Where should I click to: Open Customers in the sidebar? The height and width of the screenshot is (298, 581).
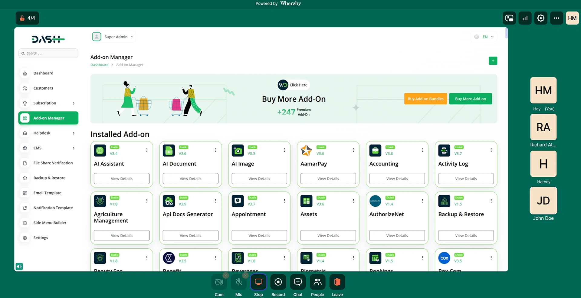tap(43, 88)
